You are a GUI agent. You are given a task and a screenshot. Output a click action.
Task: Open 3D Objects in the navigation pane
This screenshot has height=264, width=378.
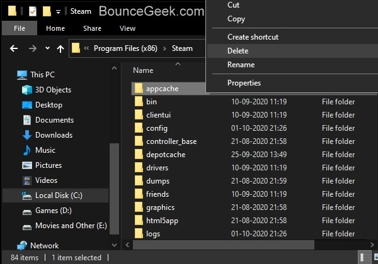[x=54, y=90]
